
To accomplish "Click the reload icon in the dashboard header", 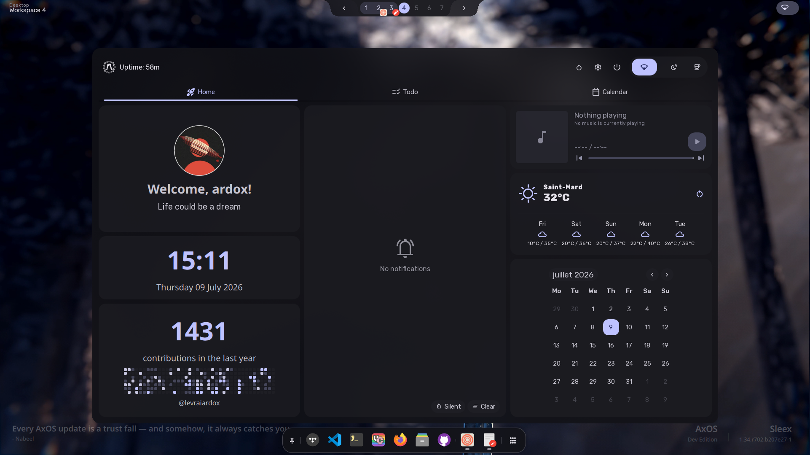I will (x=579, y=67).
